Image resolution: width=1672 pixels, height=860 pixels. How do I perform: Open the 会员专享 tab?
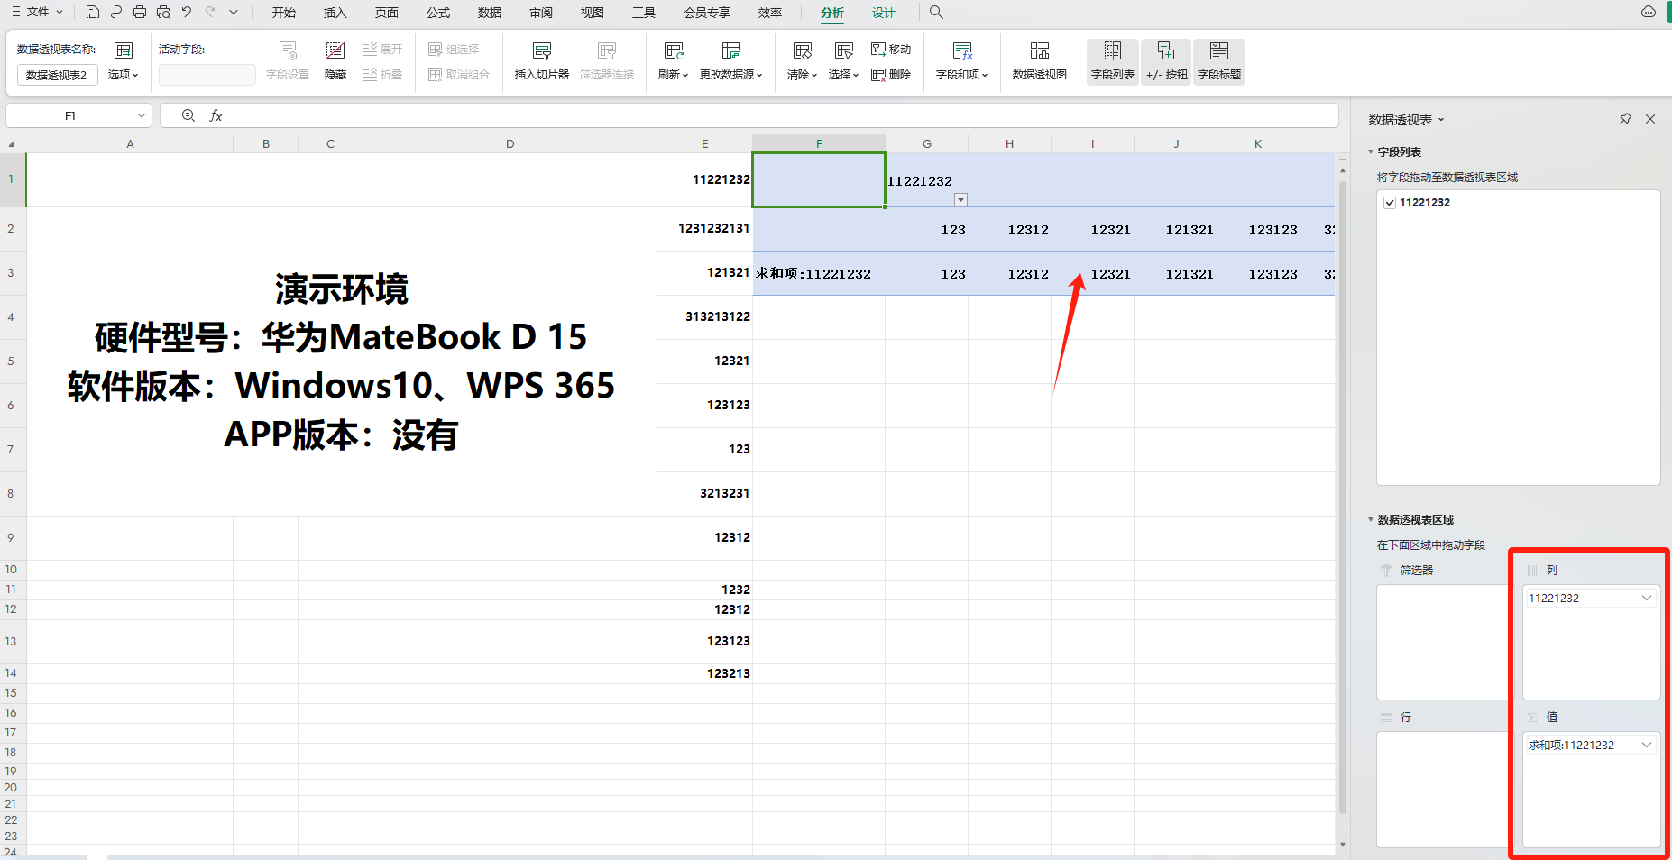(x=707, y=12)
